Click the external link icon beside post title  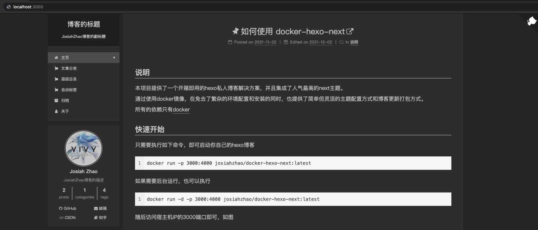click(350, 31)
